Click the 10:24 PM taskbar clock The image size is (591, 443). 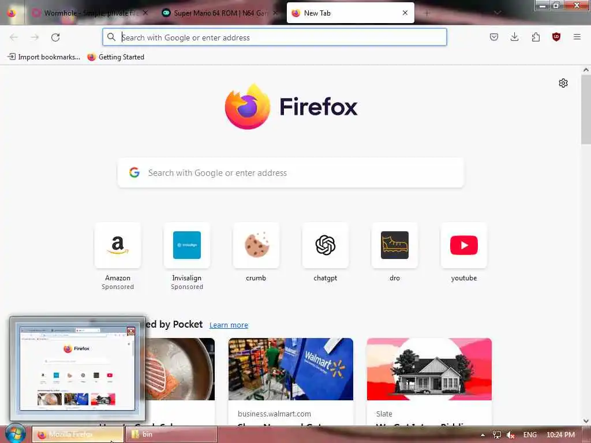[x=560, y=435]
